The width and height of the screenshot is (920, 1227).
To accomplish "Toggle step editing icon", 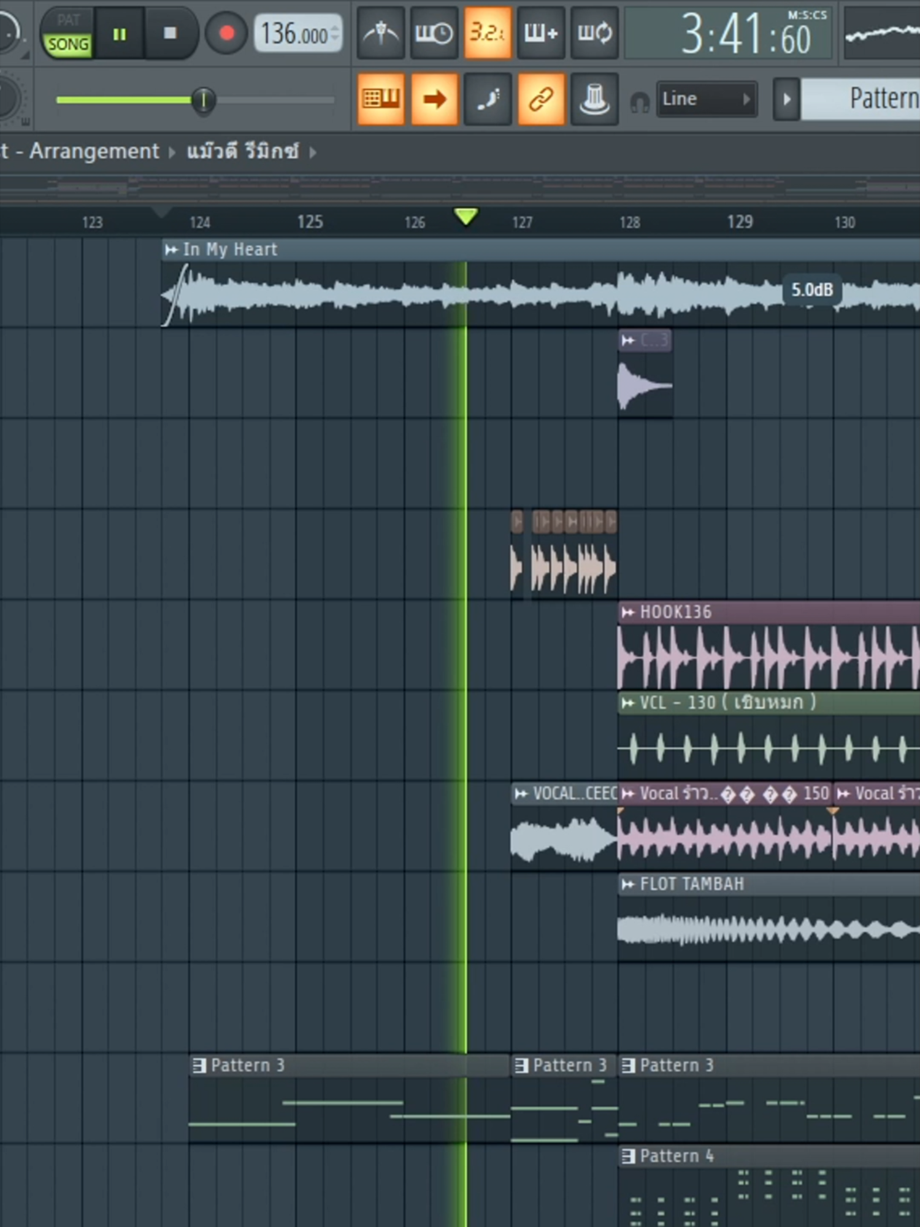I will click(488, 99).
